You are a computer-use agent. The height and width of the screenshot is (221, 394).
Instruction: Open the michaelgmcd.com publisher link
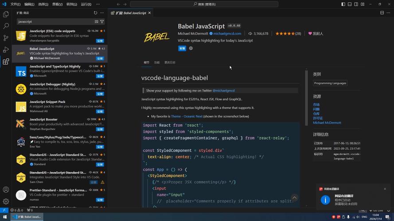227,34
